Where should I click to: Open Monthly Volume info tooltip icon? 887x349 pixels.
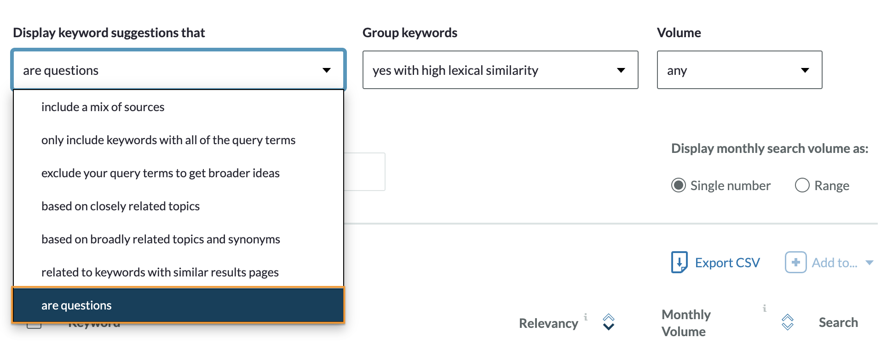(764, 309)
